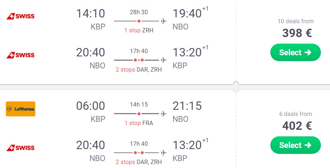Select the 398 € deal
The width and height of the screenshot is (330, 168).
[x=295, y=52]
